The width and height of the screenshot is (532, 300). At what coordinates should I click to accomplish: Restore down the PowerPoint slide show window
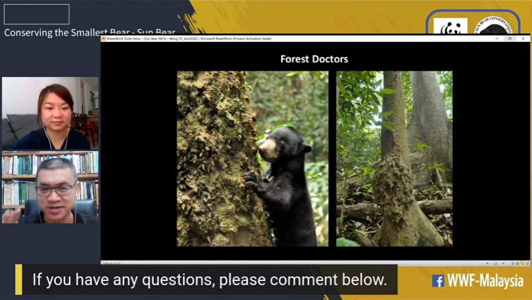[509, 38]
